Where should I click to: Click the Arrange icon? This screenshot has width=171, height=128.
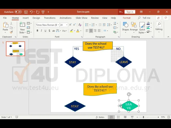[x=134, y=25]
